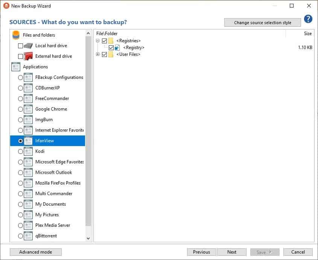318x260 pixels.
Task: Click the Internet Explorer Favorites icon
Action: (x=28, y=130)
